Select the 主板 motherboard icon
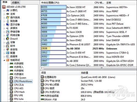Screen dimensions: 137x102 point(8,14)
